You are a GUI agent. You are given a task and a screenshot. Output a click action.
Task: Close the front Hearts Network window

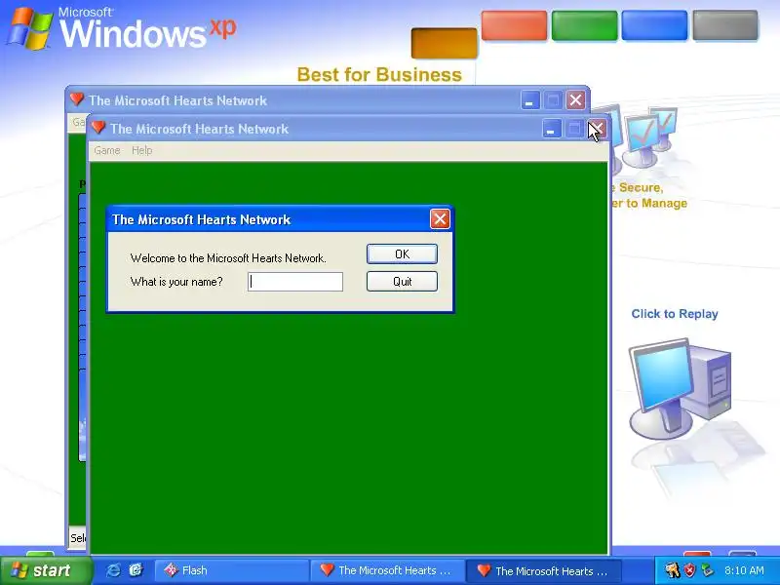(597, 129)
